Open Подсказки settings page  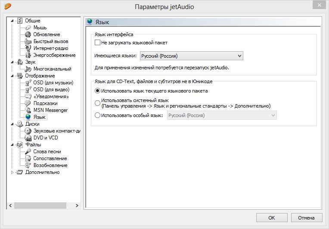click(46, 103)
